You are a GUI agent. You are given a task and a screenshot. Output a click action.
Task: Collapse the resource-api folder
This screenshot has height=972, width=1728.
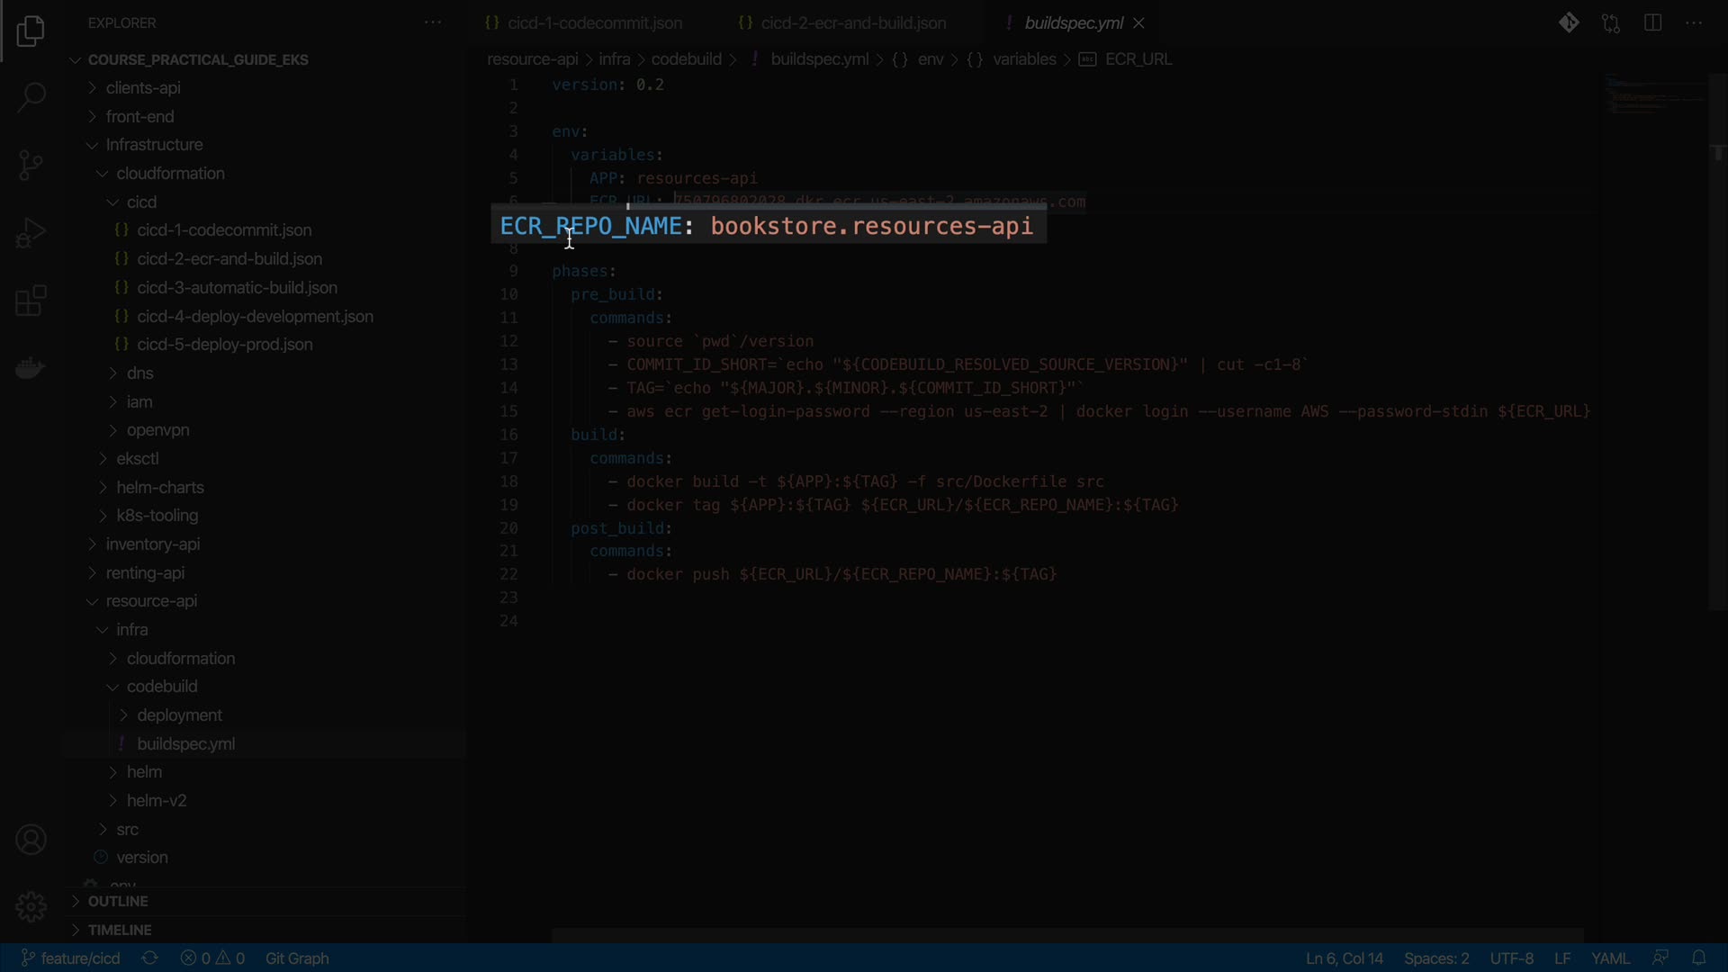pos(151,601)
